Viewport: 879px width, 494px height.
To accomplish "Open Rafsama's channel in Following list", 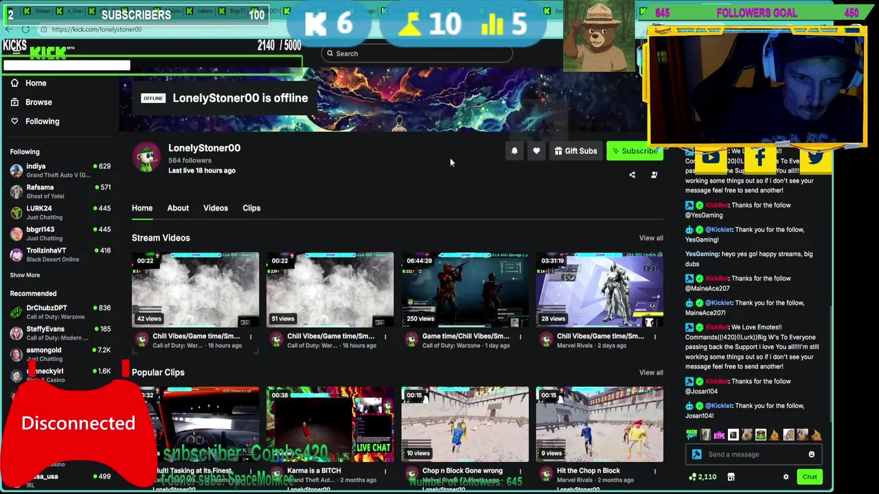I will point(60,191).
